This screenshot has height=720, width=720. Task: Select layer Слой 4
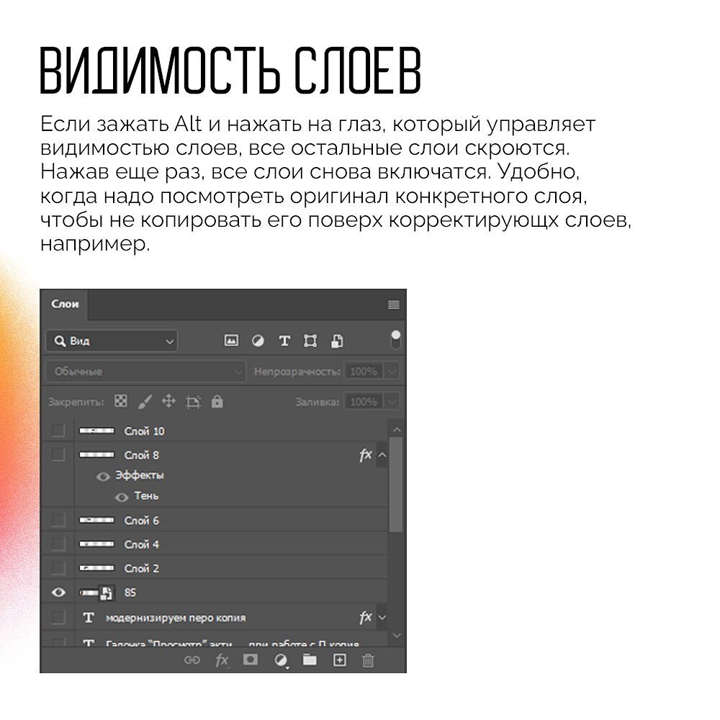coord(215,544)
